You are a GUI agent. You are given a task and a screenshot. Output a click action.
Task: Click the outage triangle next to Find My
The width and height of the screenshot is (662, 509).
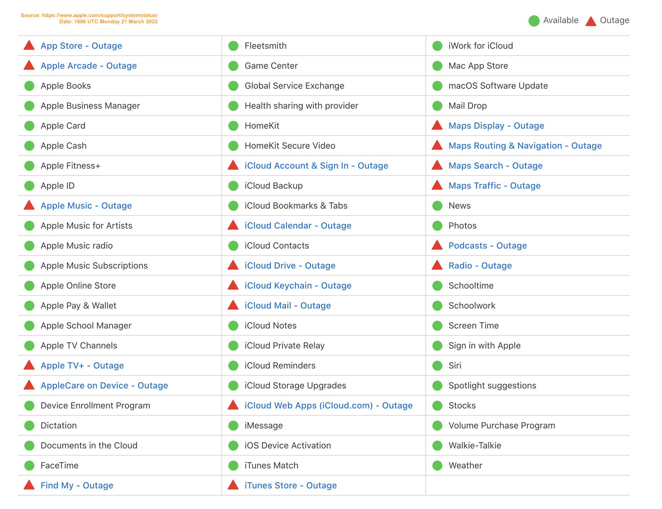(29, 485)
